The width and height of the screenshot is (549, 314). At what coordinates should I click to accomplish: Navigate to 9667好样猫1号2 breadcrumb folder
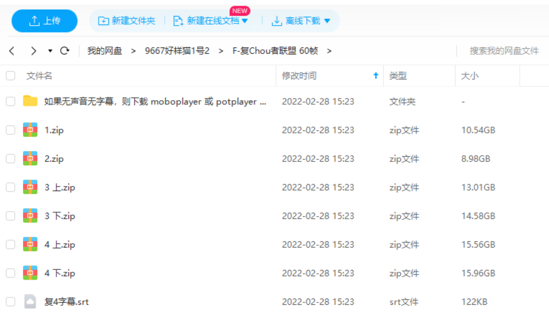(x=177, y=51)
